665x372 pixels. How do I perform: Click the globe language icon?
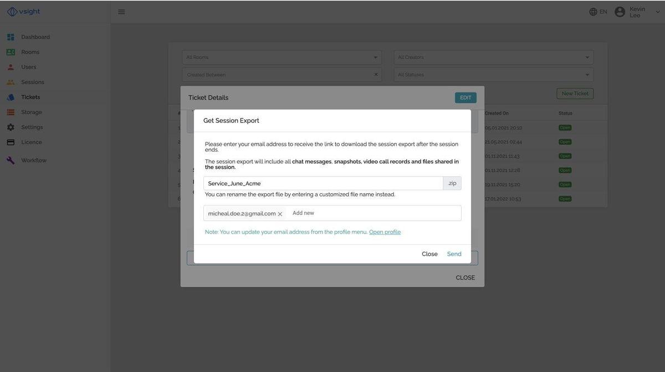click(594, 12)
